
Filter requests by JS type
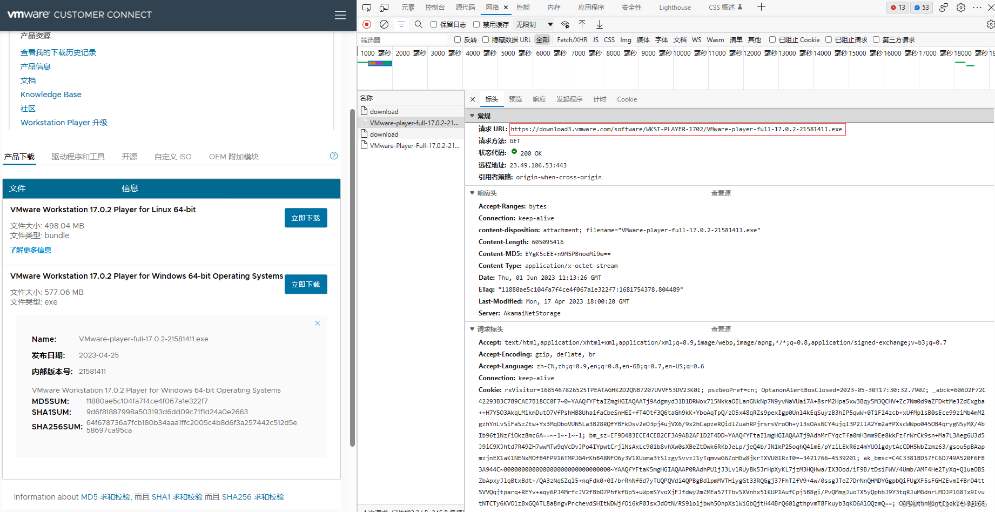click(x=595, y=39)
